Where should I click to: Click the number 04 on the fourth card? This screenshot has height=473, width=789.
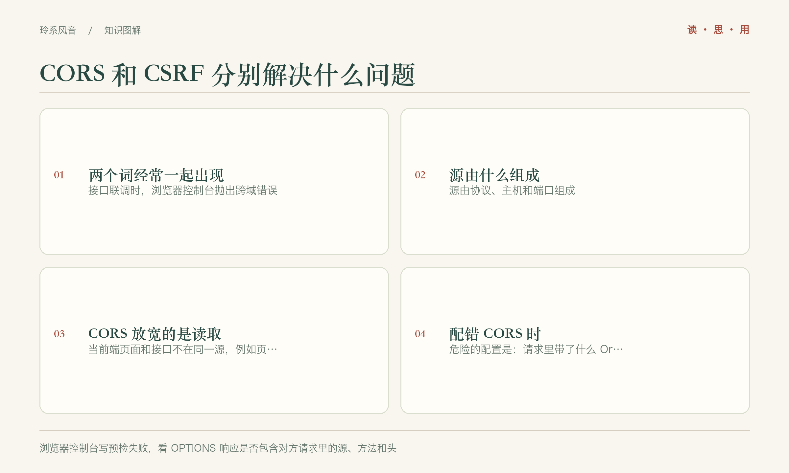[x=420, y=334]
